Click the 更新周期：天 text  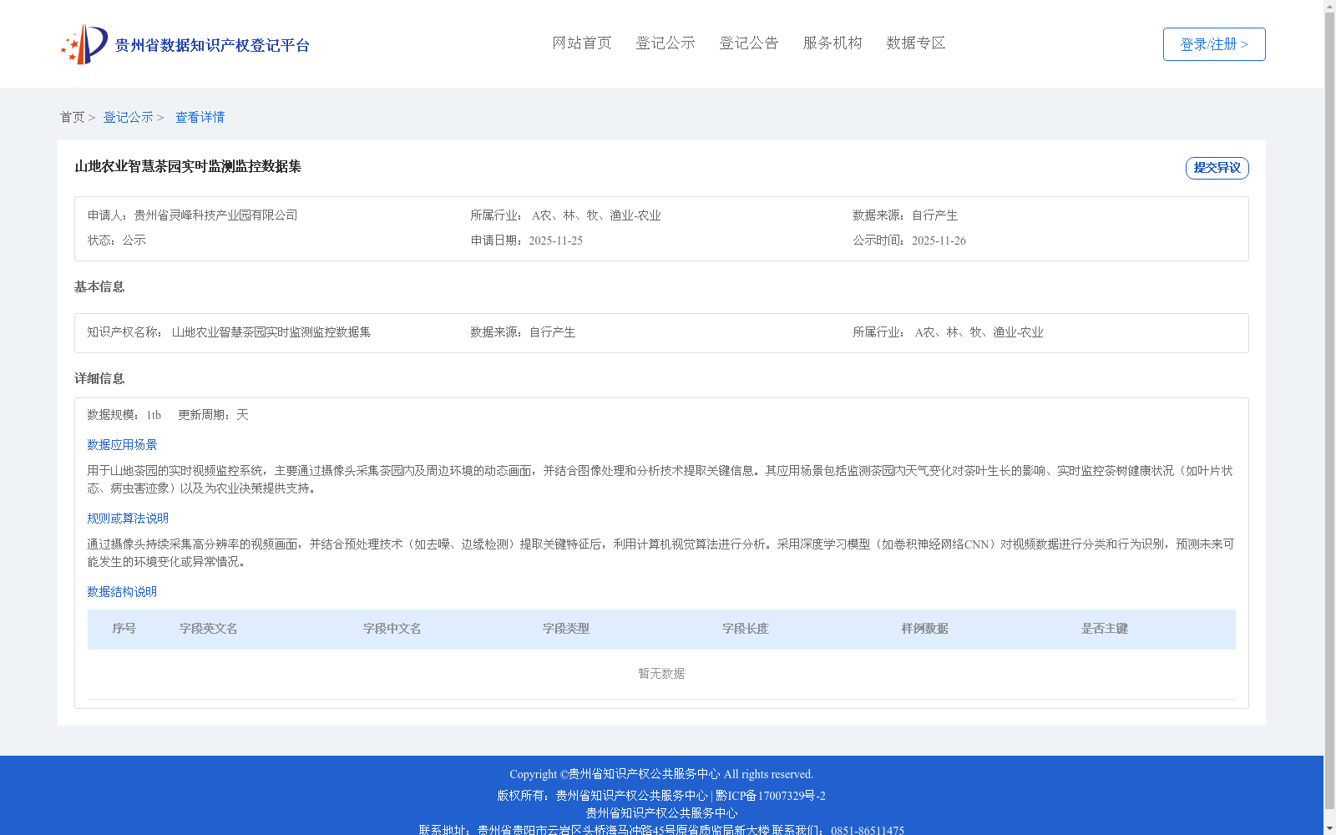213,415
